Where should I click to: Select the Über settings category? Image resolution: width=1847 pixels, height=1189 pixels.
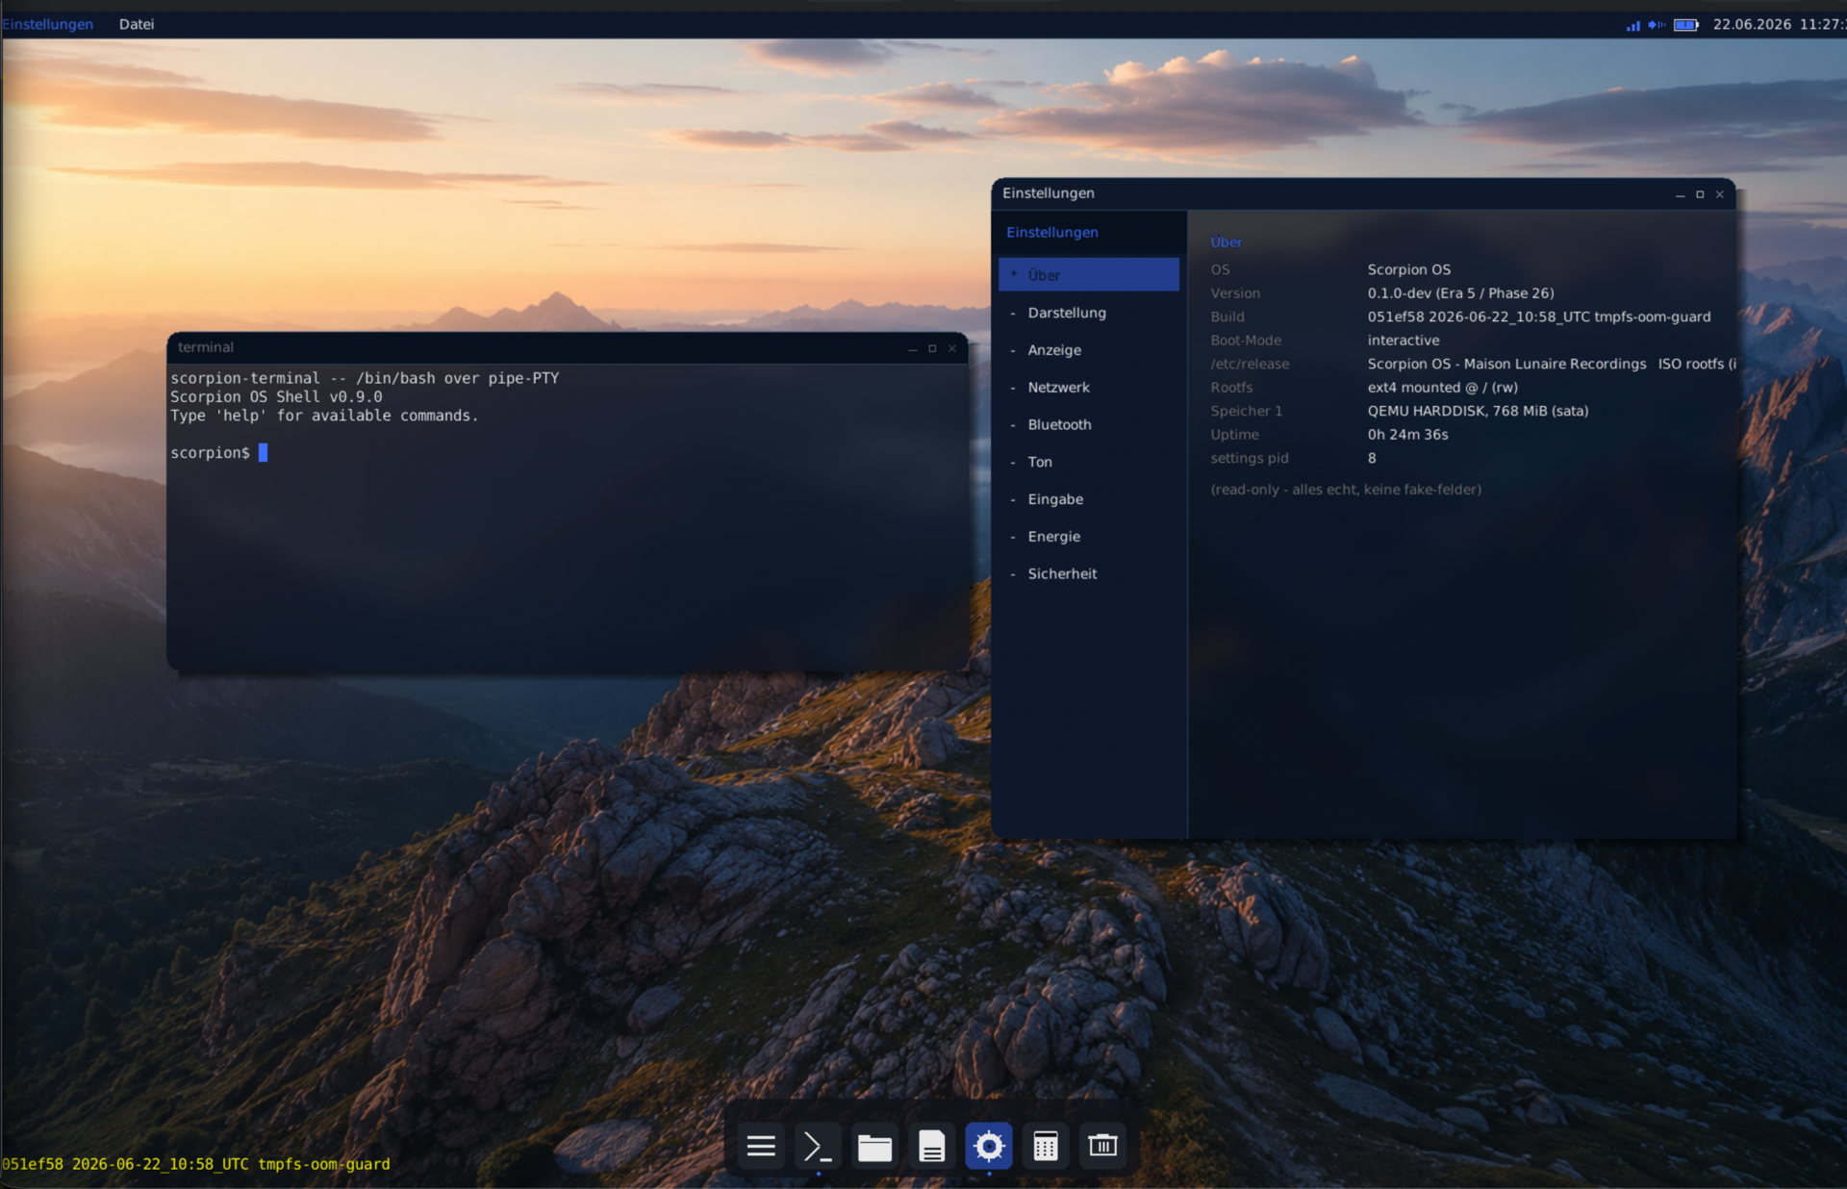coord(1088,274)
